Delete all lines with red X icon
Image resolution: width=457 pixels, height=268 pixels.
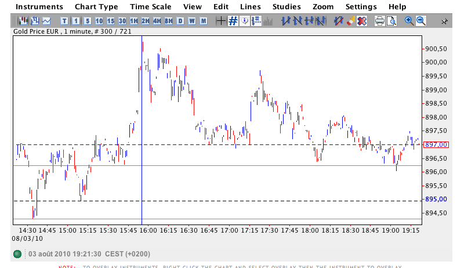point(362,21)
